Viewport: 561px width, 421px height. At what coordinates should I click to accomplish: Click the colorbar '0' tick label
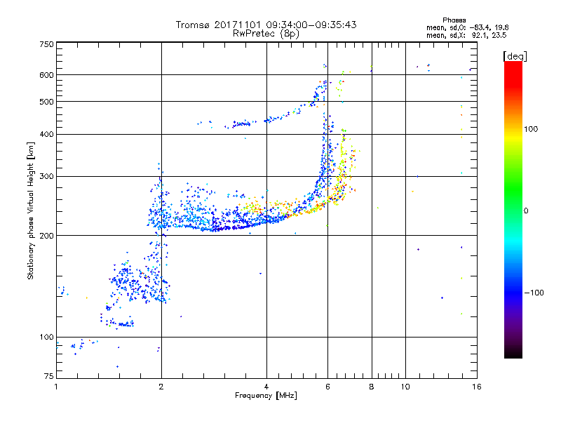[526, 211]
